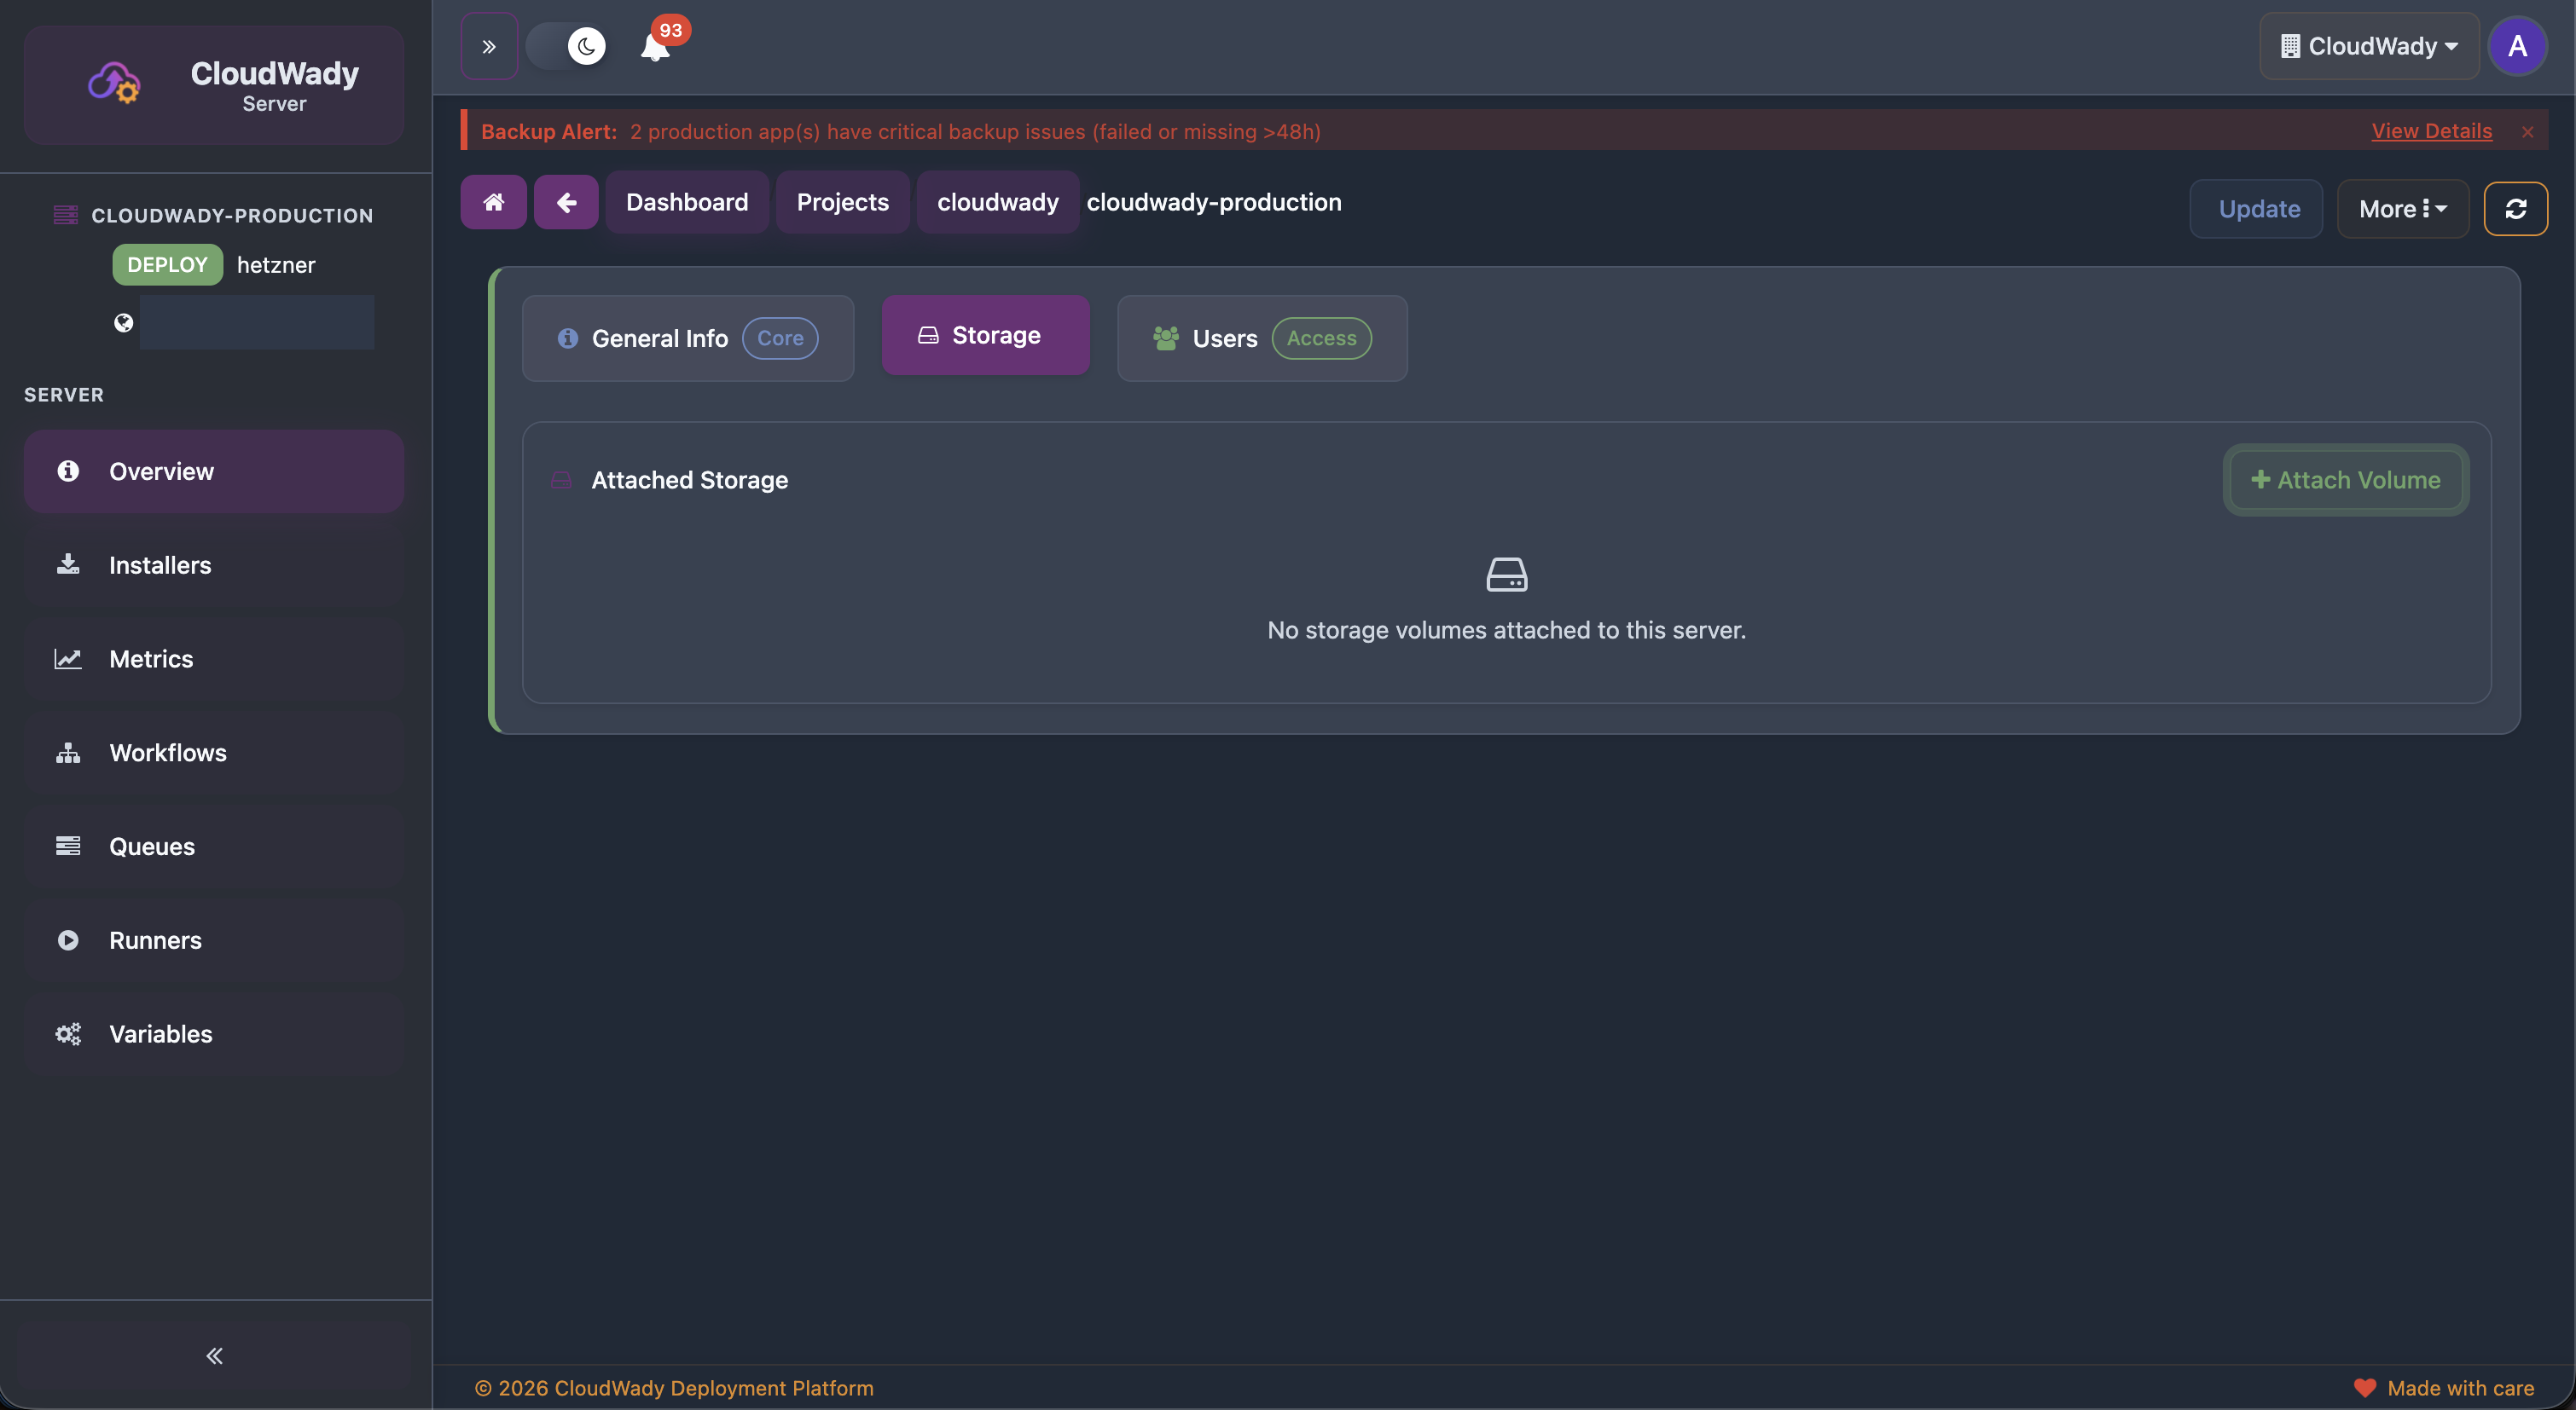Click the globe icon under hetzner
The height and width of the screenshot is (1410, 2576).
(124, 323)
